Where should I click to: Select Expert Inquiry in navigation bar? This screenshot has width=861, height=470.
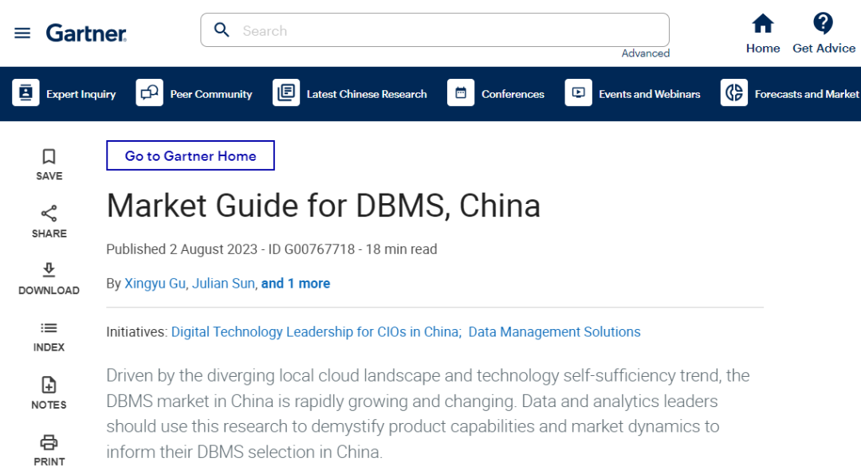click(x=65, y=94)
